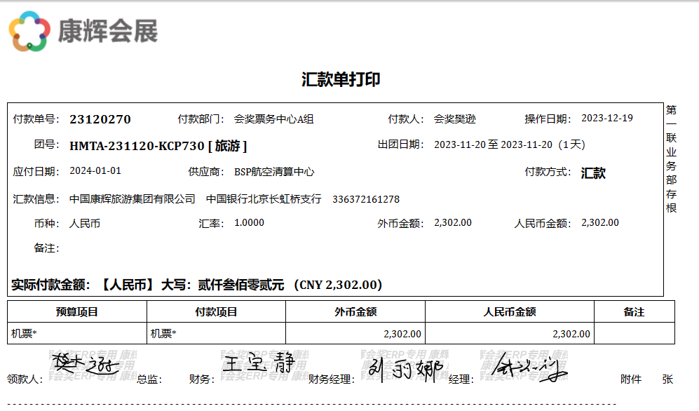Click the payment method value 汇款
699x411 pixels.
593,173
